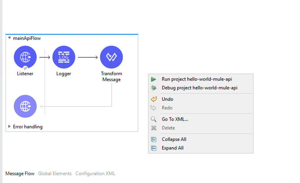Viewport: 300px width, 183px height.
Task: Select Redo from the context menu
Action: pos(201,108)
